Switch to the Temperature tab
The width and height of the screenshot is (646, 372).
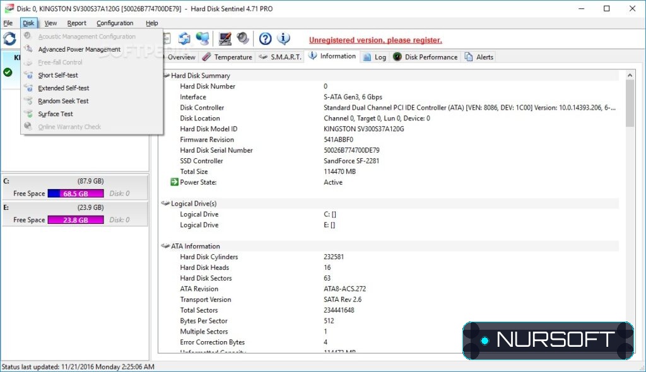click(x=227, y=57)
